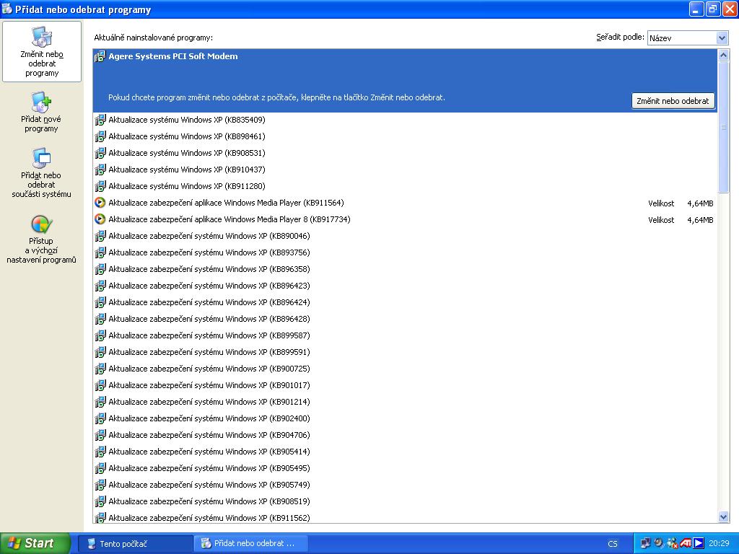Click the blue arrow tray icon
The image size is (739, 554).
click(699, 543)
